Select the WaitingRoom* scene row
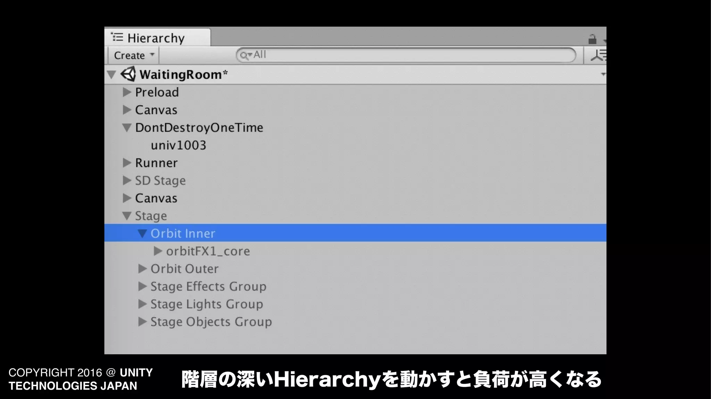The width and height of the screenshot is (711, 399). (355, 74)
